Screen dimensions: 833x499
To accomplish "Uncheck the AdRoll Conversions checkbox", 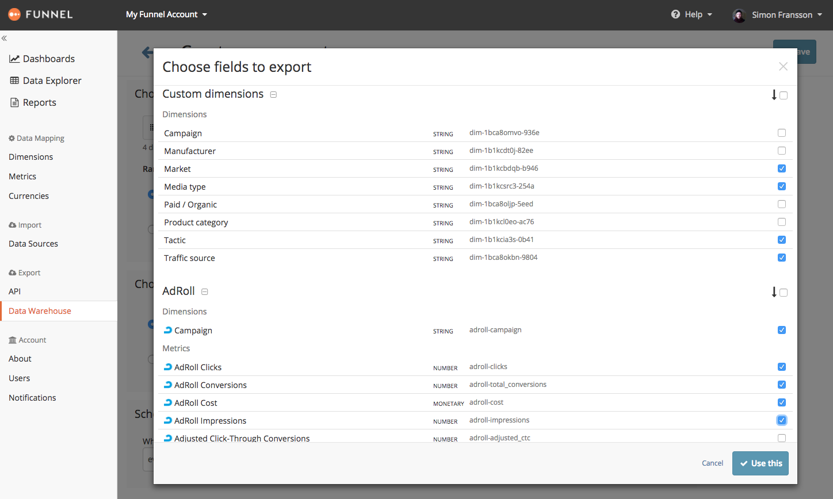I will pyautogui.click(x=782, y=385).
